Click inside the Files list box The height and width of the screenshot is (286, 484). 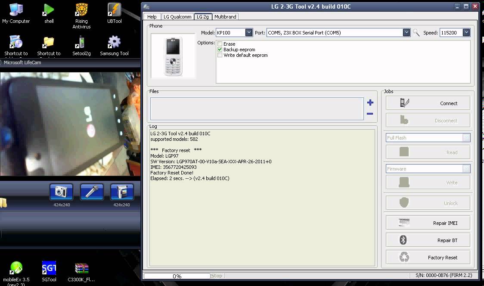tap(257, 109)
